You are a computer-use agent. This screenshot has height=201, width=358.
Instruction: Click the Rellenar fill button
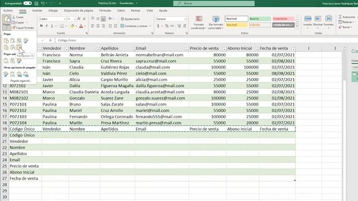[x=346, y=22]
